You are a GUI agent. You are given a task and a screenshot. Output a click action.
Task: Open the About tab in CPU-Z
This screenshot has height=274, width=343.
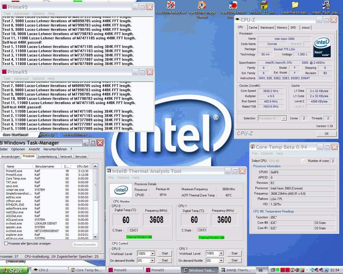click(305, 27)
